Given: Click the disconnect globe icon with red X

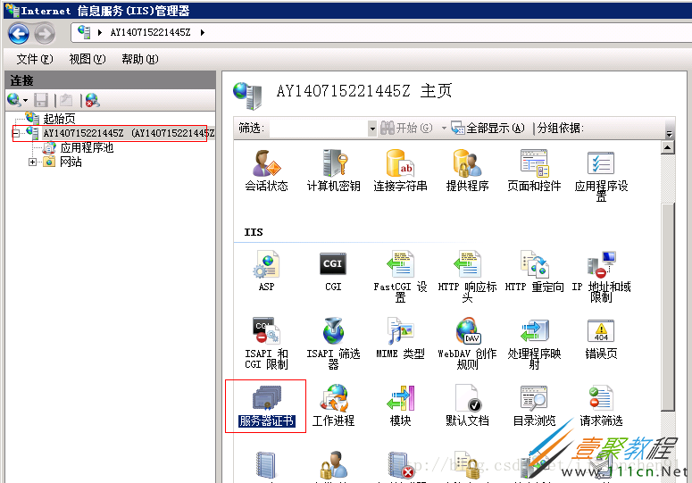Looking at the screenshot, I should click(x=92, y=100).
